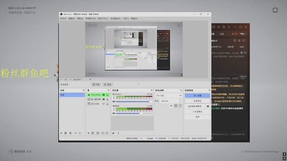Open source properties gear in Sources toolbar
287x161 pixels.
pos(98,133)
